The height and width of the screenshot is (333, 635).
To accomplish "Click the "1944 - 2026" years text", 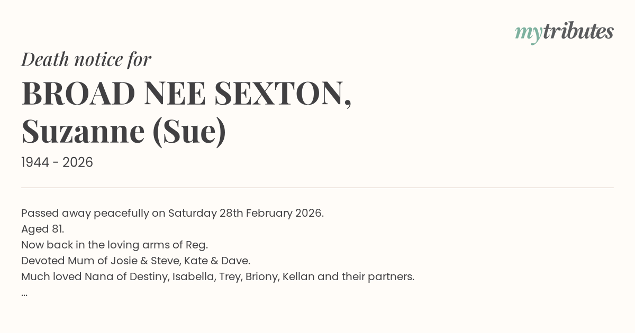I will (57, 163).
